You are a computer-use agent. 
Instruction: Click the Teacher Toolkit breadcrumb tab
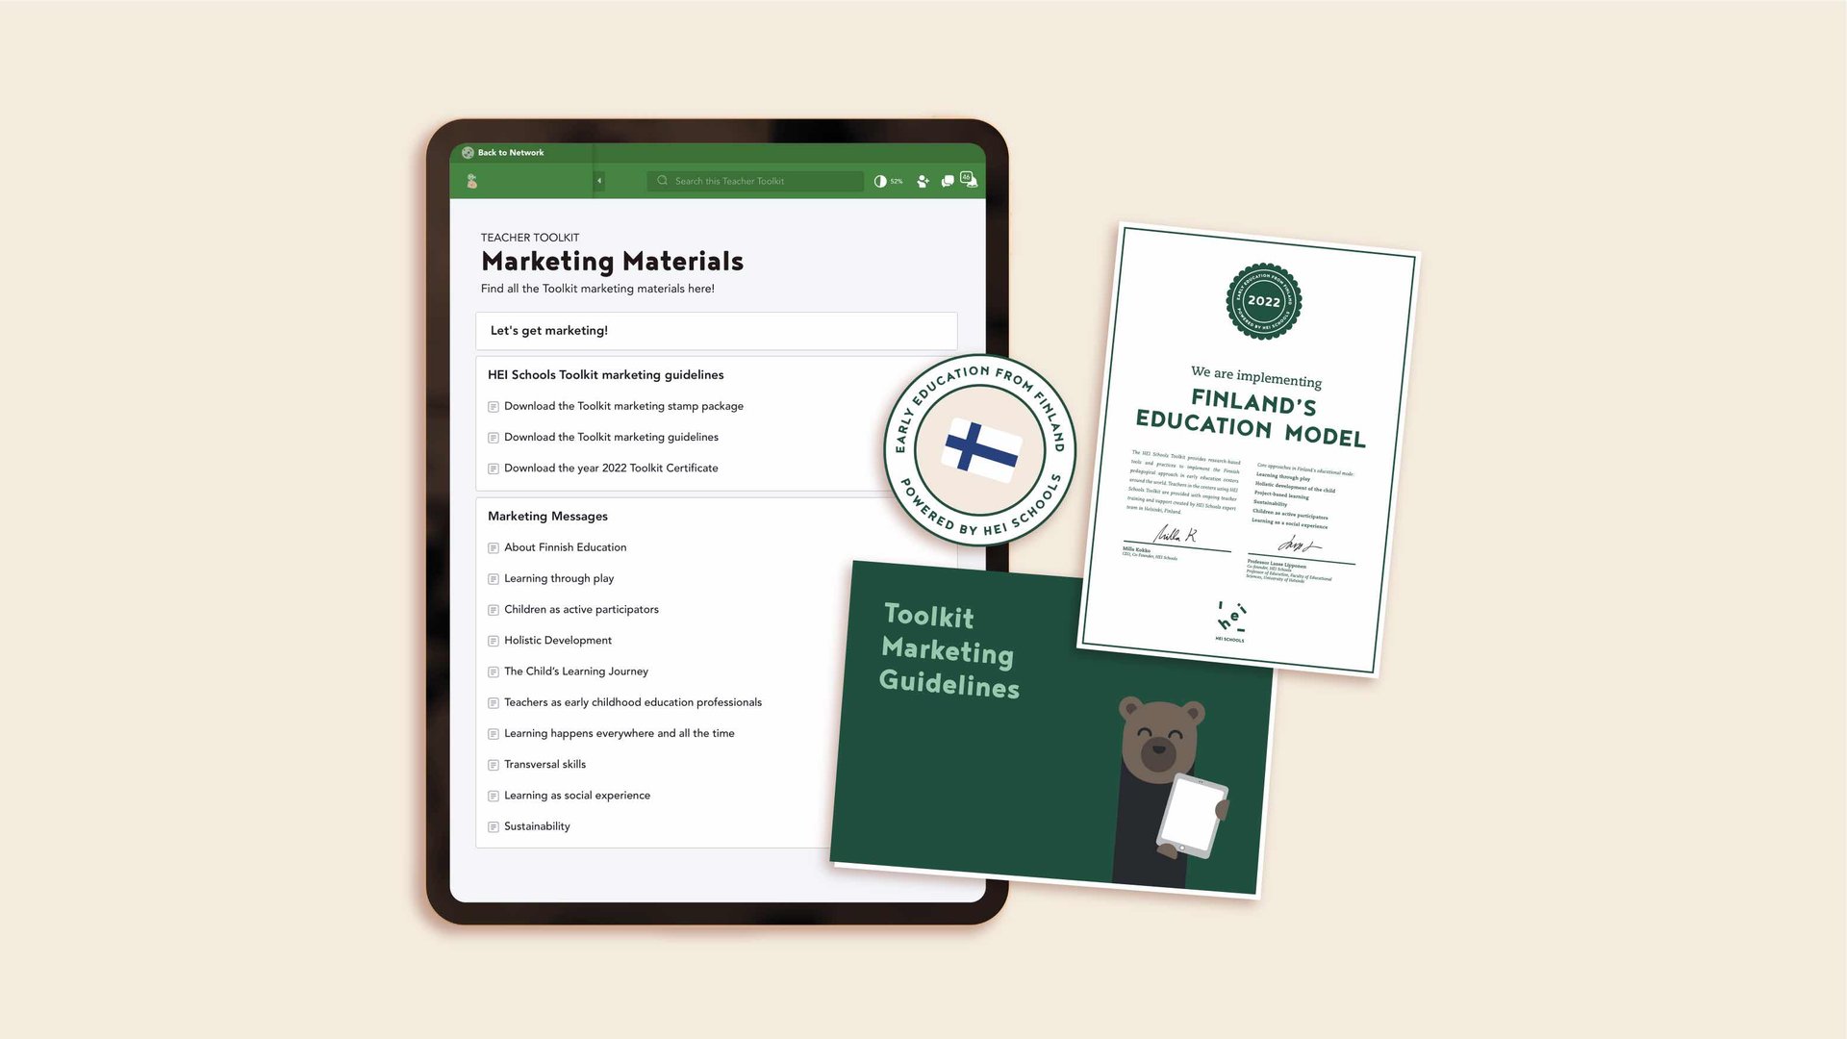point(530,238)
